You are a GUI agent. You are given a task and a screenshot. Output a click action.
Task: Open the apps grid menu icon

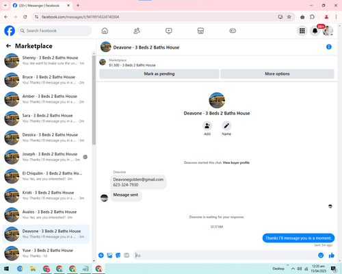click(x=302, y=31)
